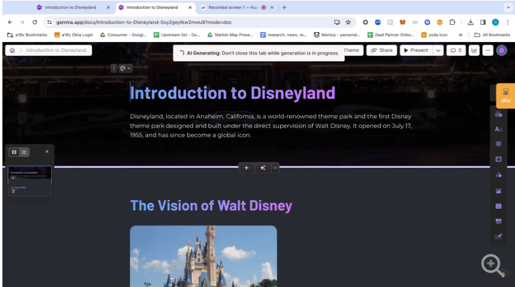This screenshot has width=515, height=287.
Task: Click the Disneyland intro paragraph text
Action: 271,126
